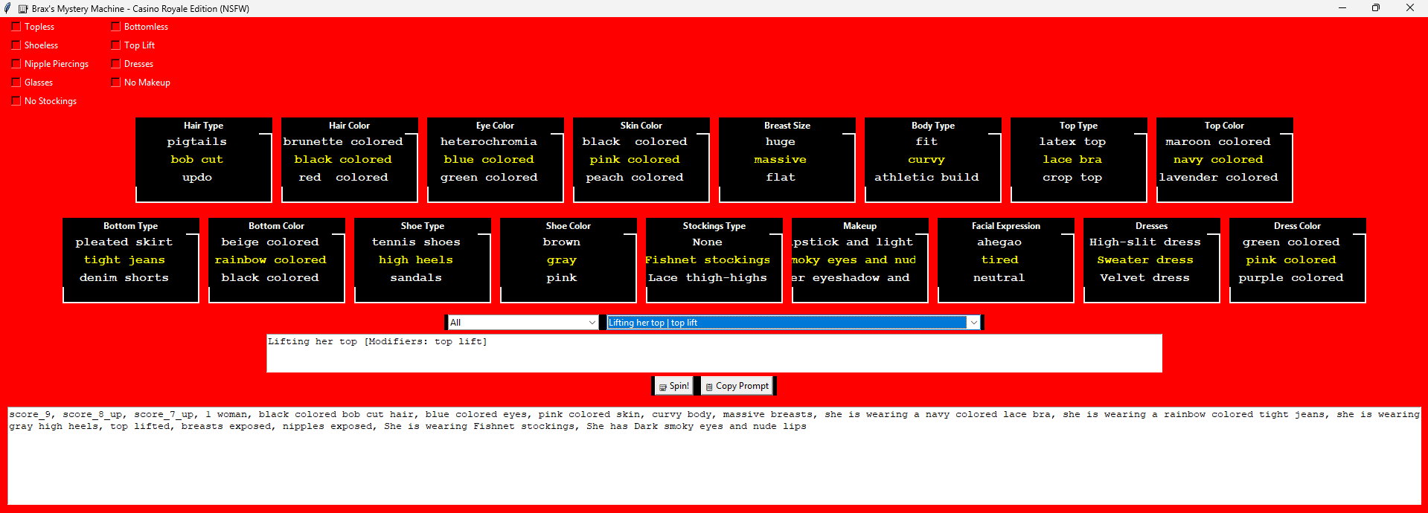Image resolution: width=1428 pixels, height=513 pixels.
Task: Click 'lavender colored' in Top Color reel
Action: coord(1217,177)
